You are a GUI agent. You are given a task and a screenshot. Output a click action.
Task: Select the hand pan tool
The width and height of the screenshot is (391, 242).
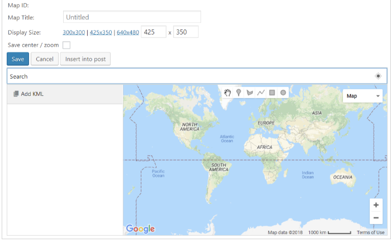pos(227,93)
